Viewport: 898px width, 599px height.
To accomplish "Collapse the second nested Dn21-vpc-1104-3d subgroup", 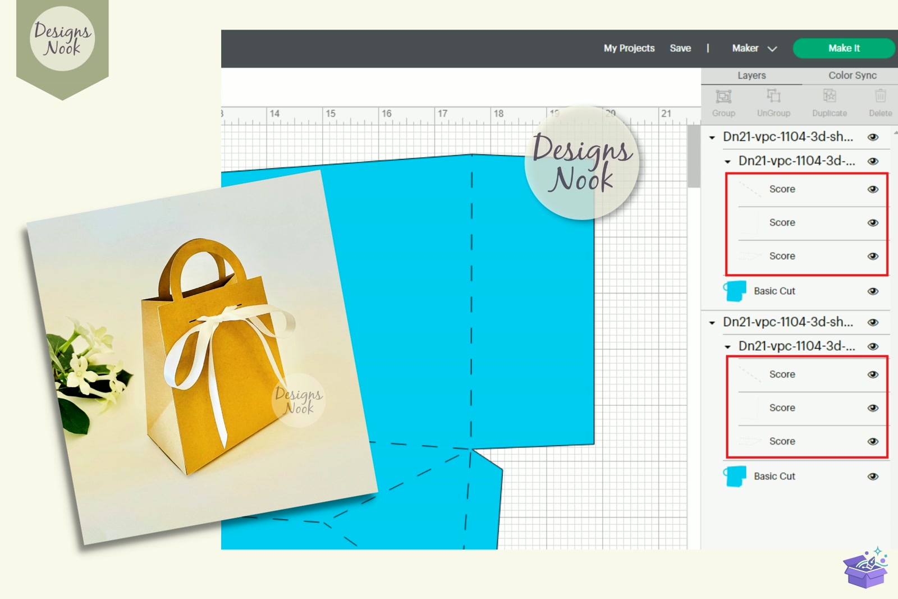I will tap(727, 347).
